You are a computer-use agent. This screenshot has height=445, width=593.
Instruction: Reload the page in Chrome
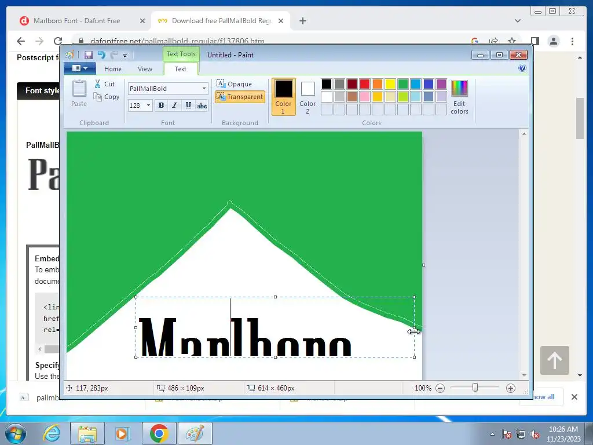[x=57, y=41]
